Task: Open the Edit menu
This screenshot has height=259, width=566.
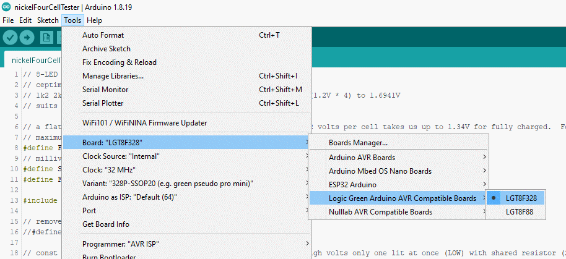Action: [25, 20]
